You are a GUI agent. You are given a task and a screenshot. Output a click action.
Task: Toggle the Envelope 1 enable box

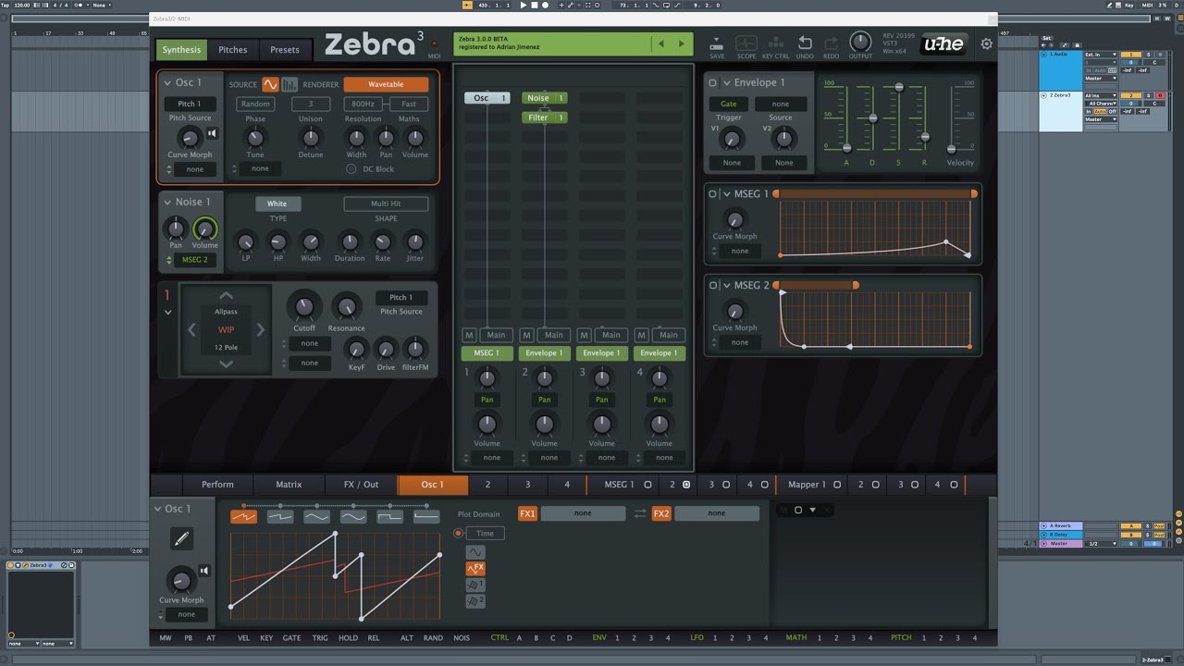coord(712,83)
